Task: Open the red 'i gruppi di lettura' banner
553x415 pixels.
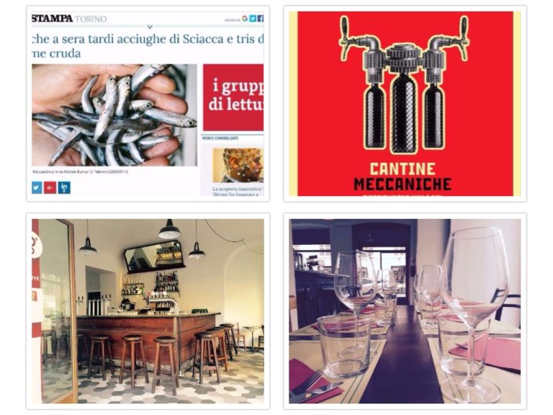Action: 233,97
